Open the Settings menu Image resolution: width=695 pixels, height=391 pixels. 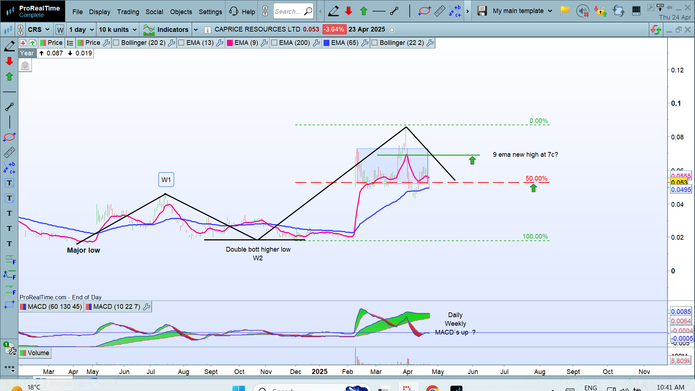pos(210,12)
